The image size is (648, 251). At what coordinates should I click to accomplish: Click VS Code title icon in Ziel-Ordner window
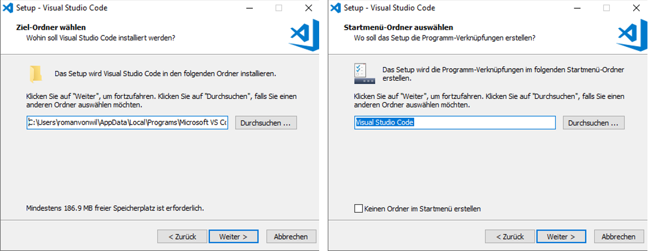click(x=8, y=8)
